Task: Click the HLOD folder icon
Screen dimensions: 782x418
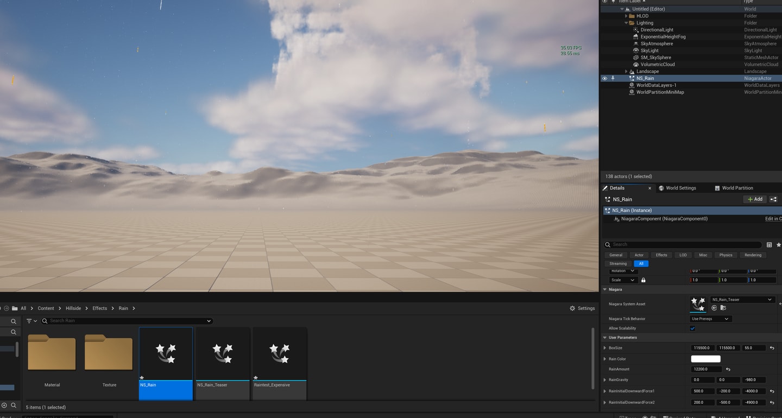Action: coord(632,16)
